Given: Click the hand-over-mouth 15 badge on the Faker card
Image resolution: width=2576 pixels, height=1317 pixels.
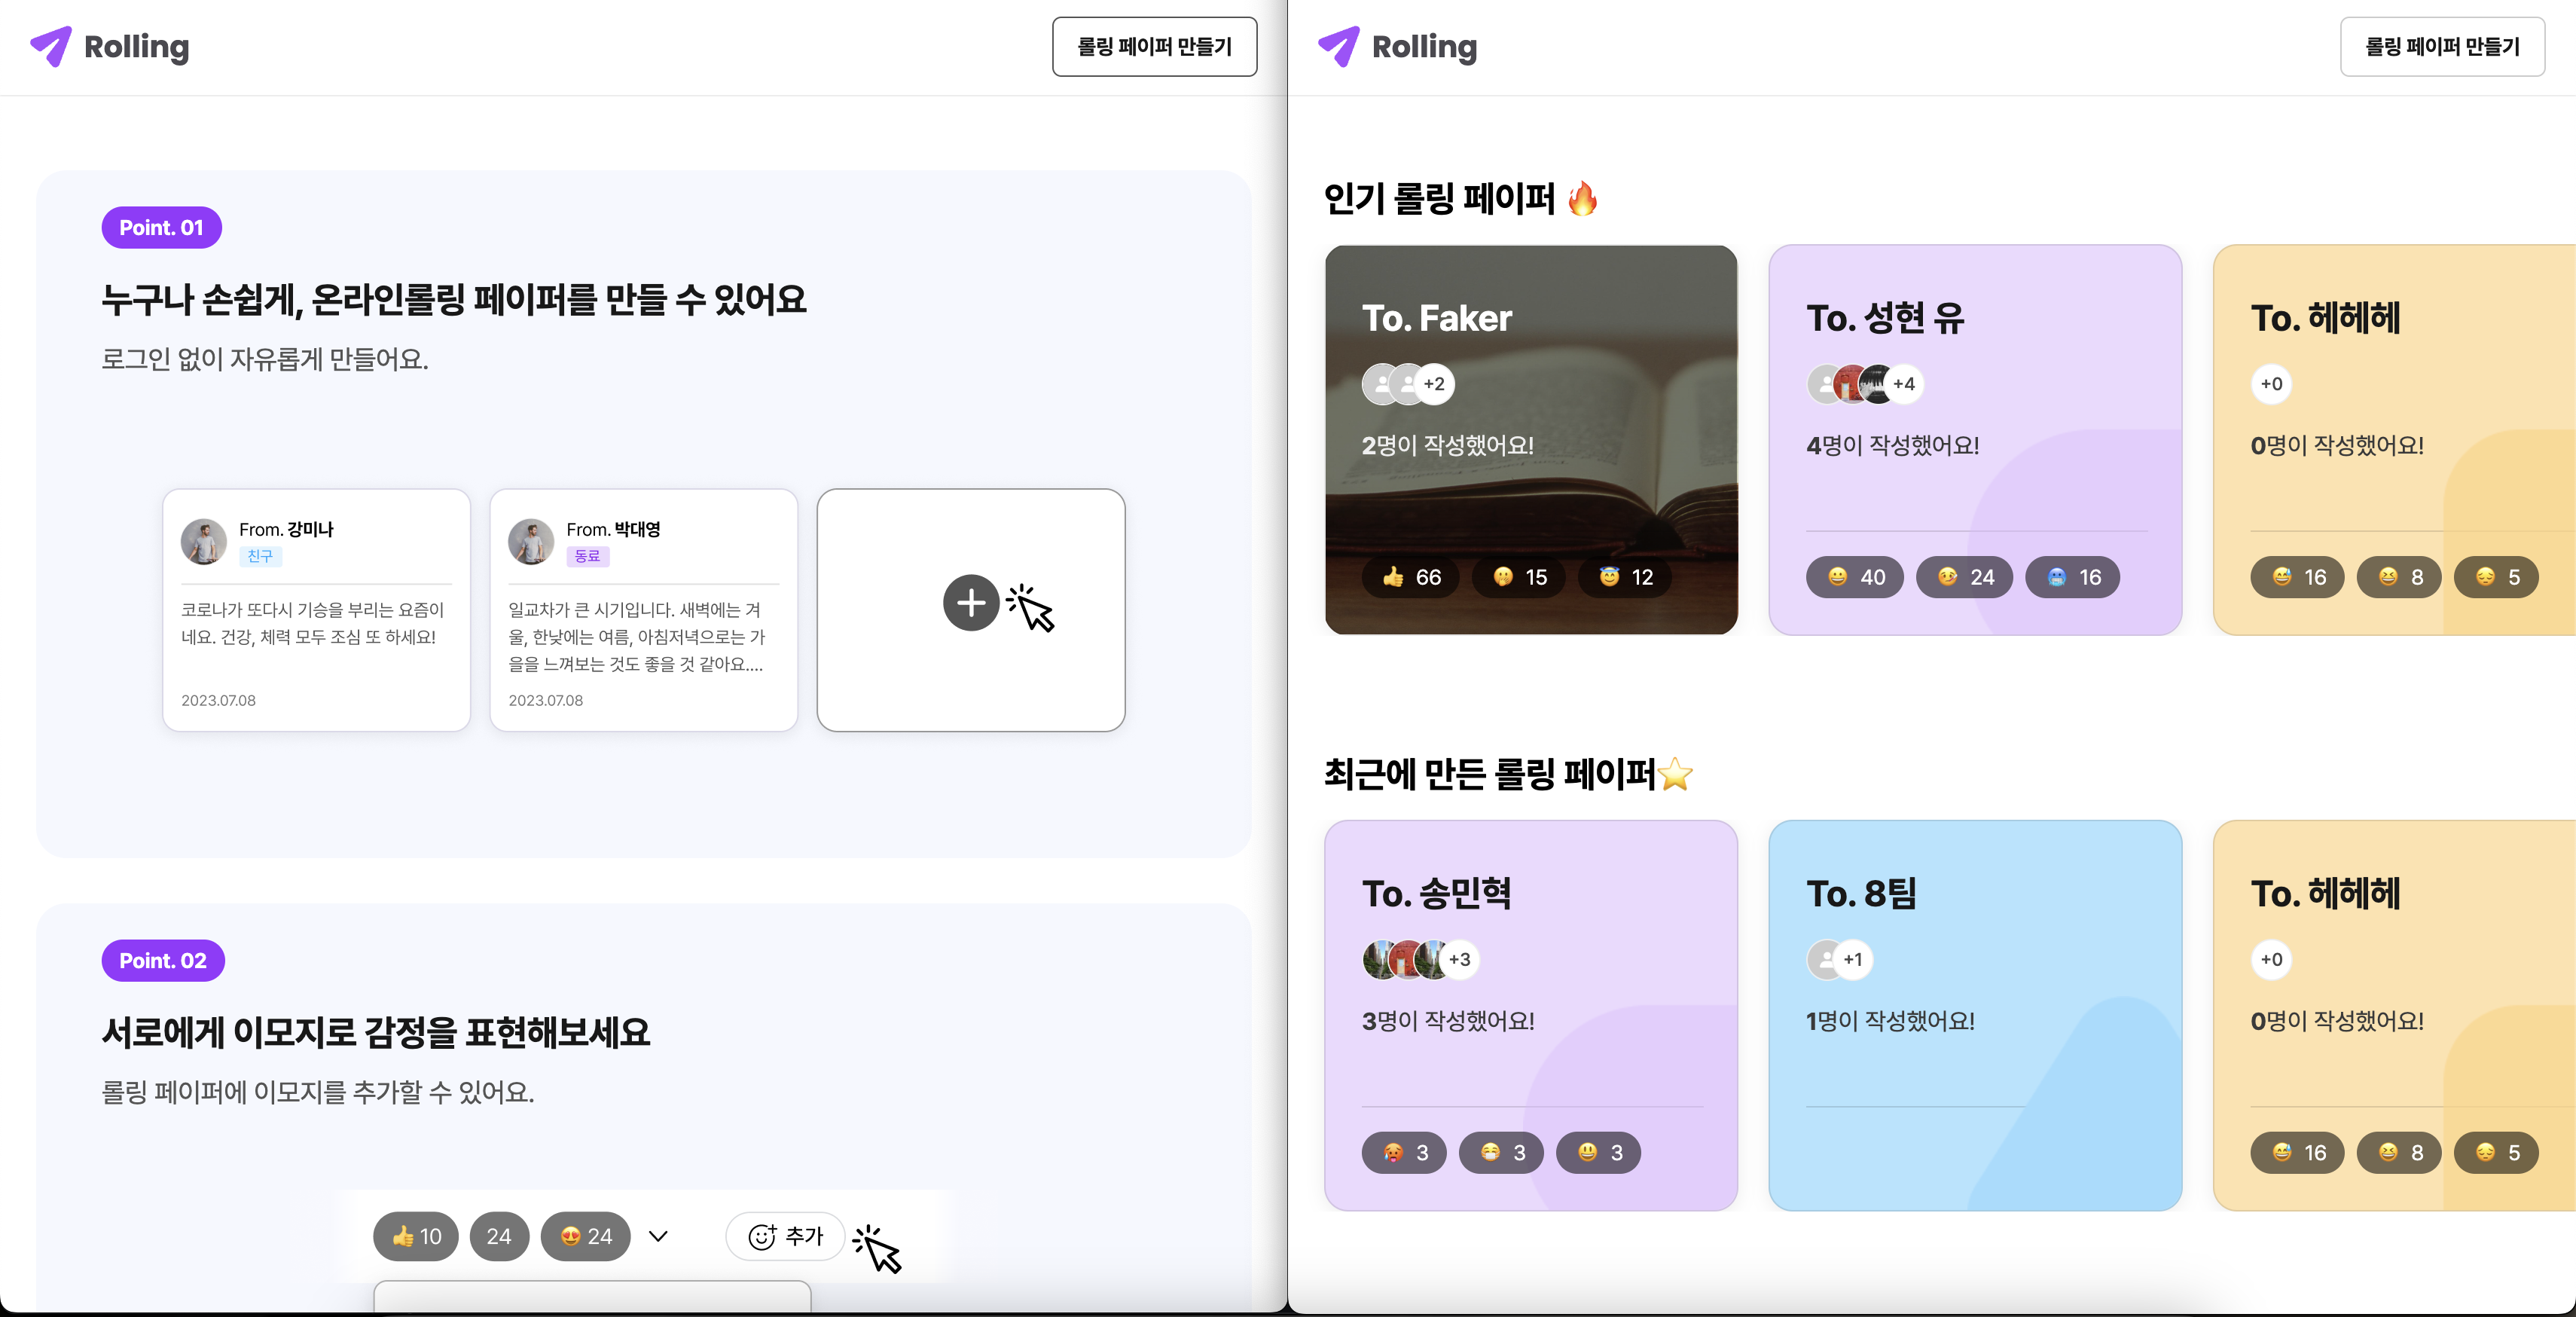Looking at the screenshot, I should tap(1519, 577).
